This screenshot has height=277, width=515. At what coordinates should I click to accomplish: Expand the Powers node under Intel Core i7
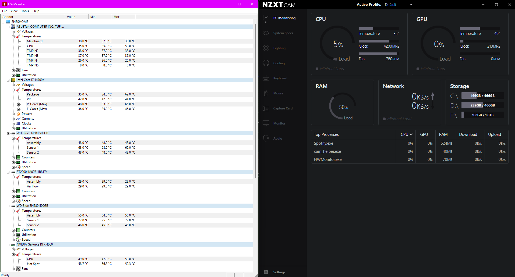(13, 114)
